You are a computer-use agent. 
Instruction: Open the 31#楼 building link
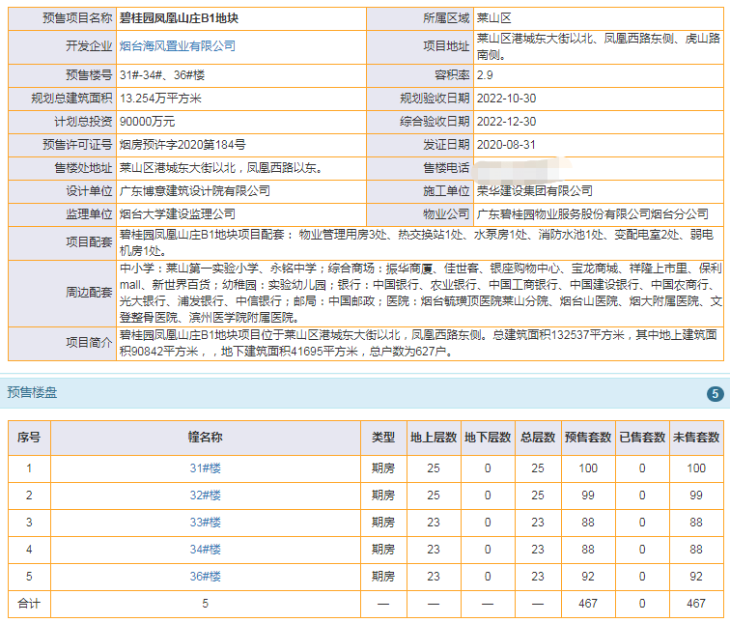pos(205,468)
